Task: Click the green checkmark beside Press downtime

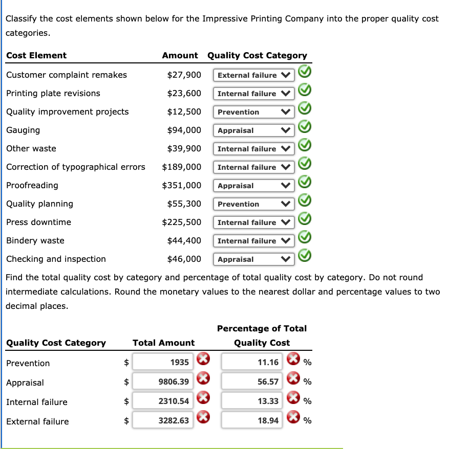Action: tap(304, 219)
